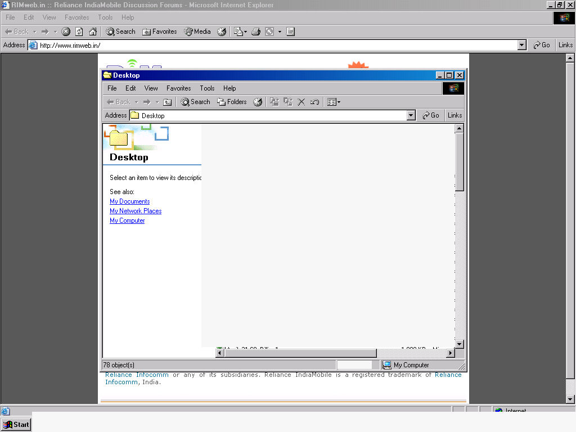Toggle the Folders pane in Desktop window
This screenshot has height=432, width=576.
(x=232, y=102)
